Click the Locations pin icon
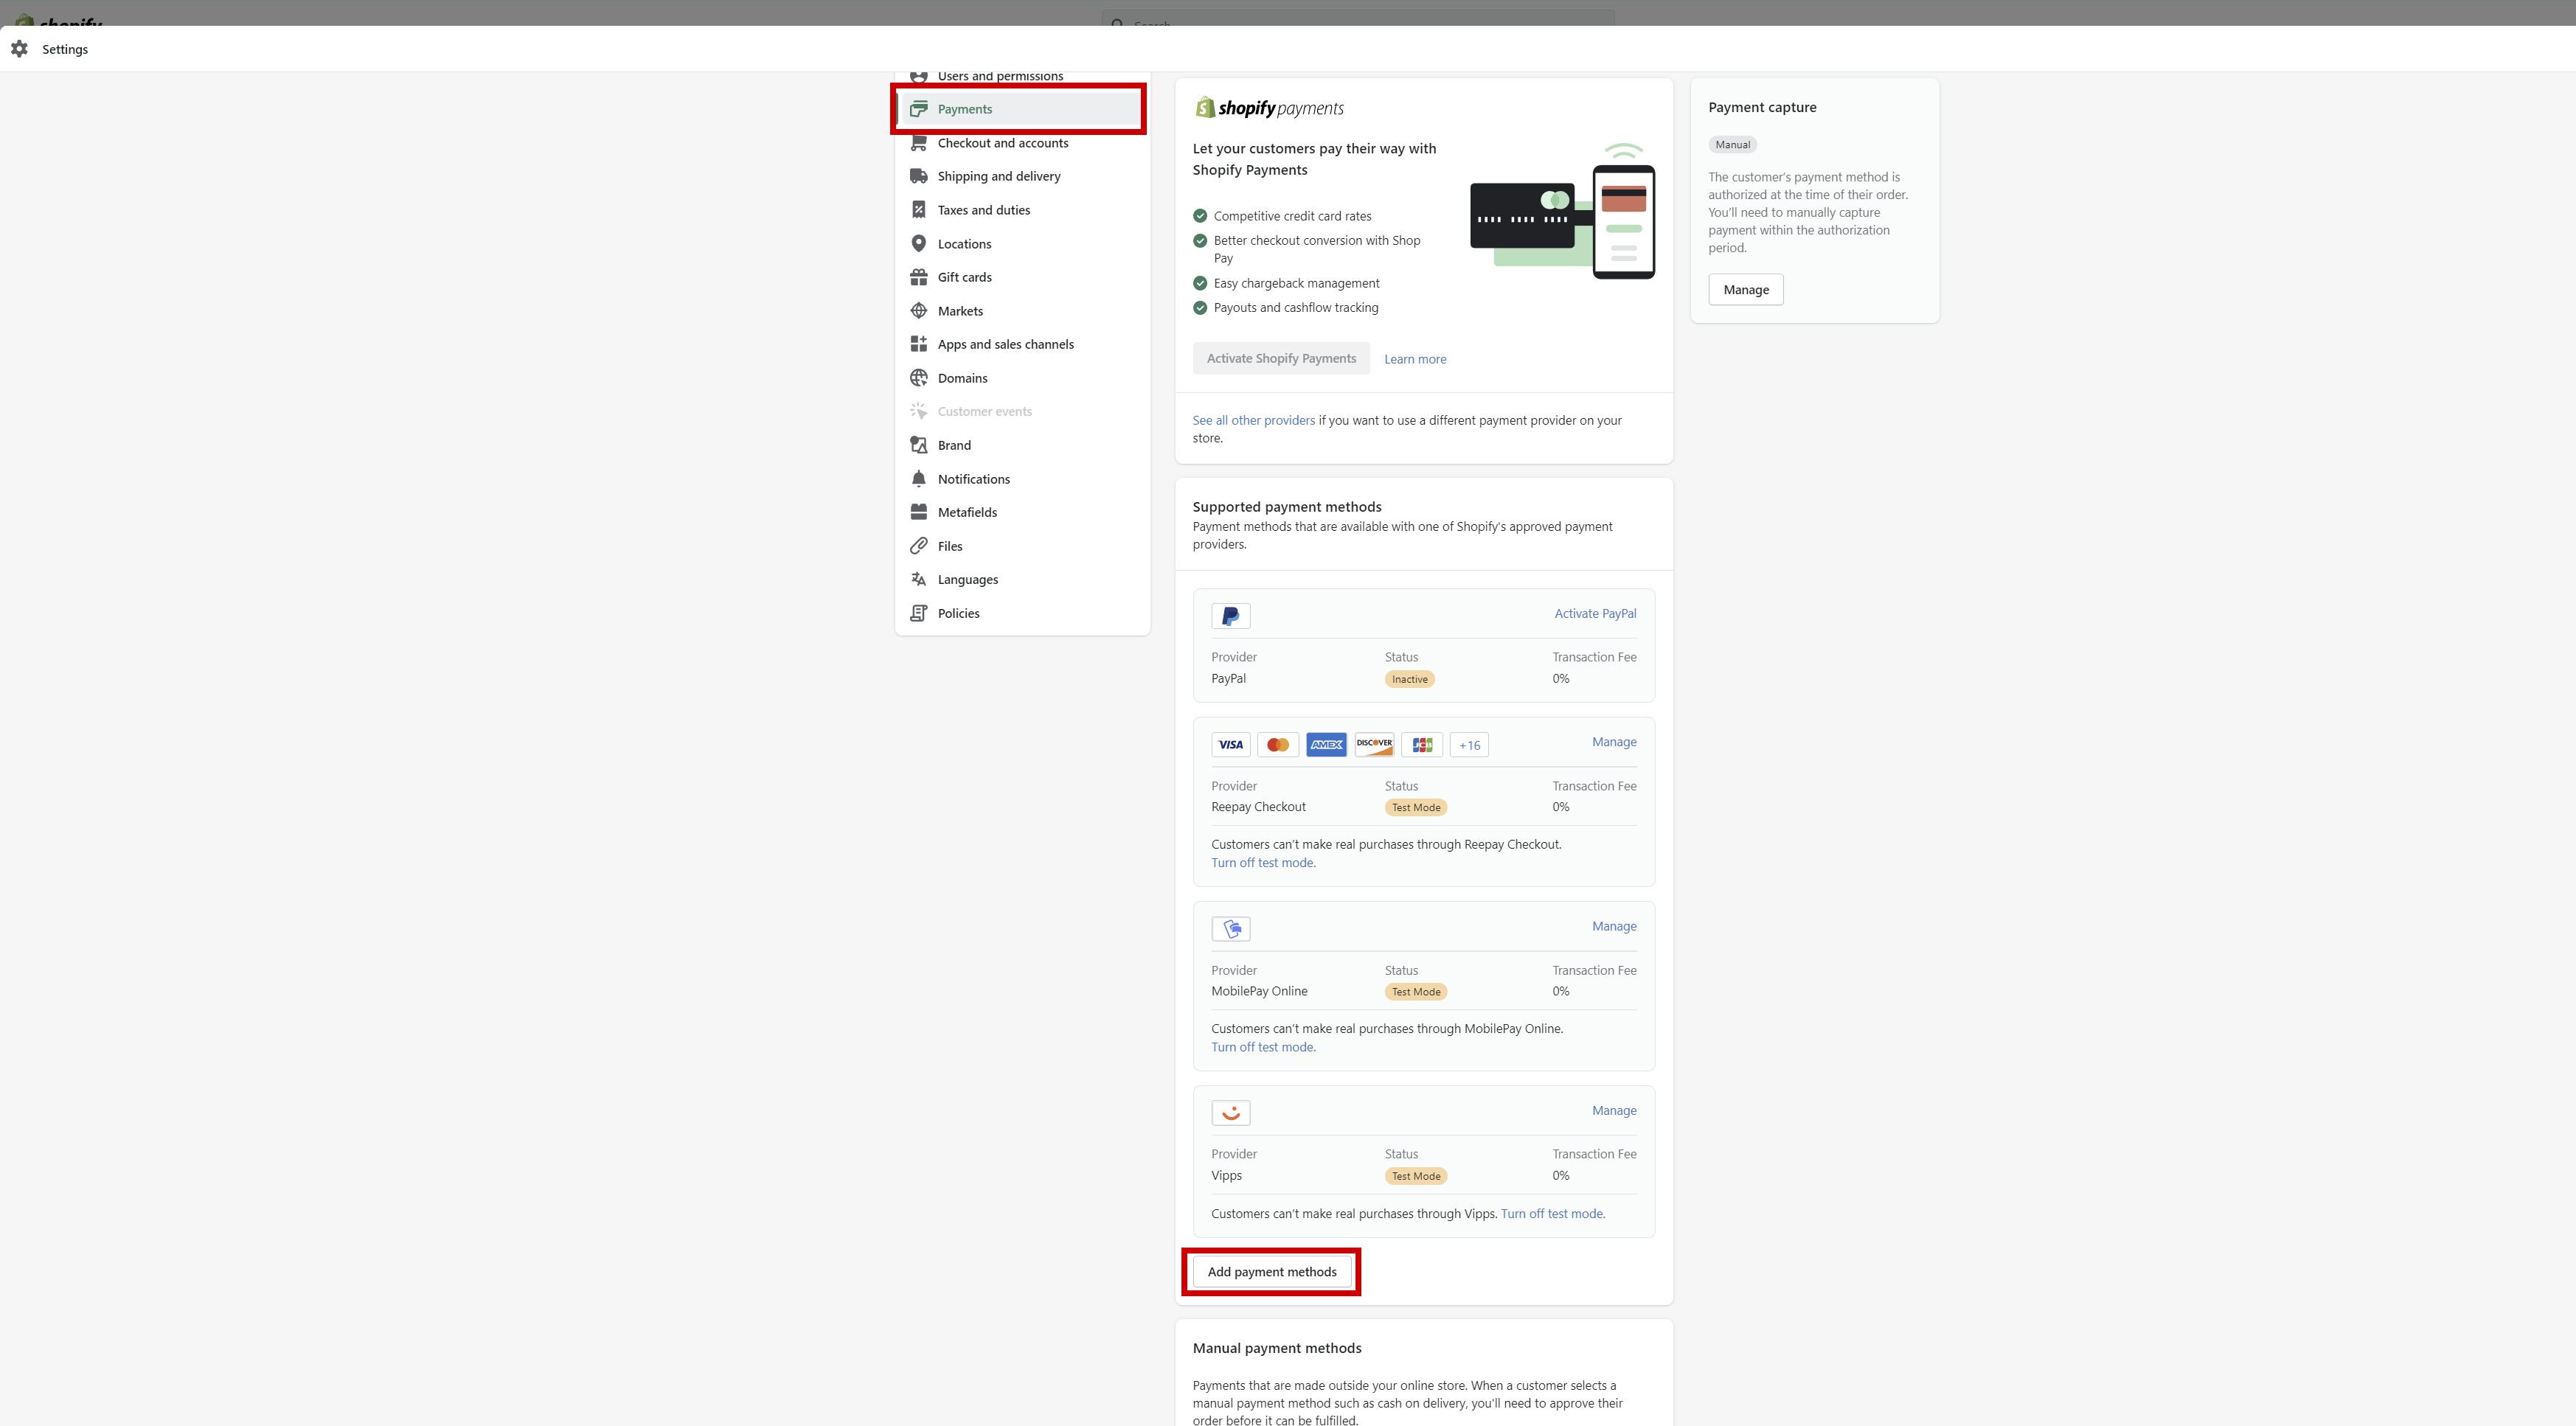The width and height of the screenshot is (2576, 1426). click(x=919, y=244)
